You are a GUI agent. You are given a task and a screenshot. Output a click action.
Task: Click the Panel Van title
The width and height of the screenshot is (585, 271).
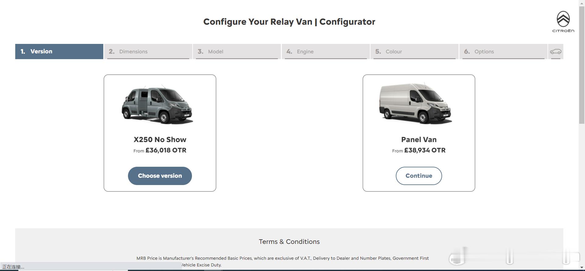pyautogui.click(x=419, y=140)
